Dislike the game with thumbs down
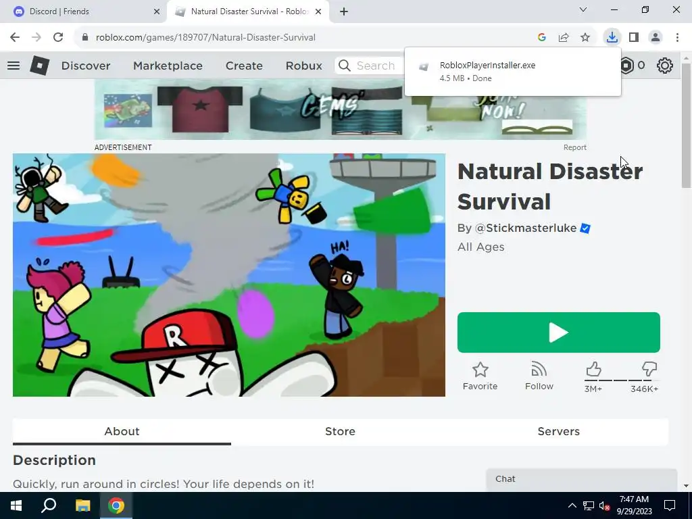The width and height of the screenshot is (692, 519). pyautogui.click(x=649, y=369)
